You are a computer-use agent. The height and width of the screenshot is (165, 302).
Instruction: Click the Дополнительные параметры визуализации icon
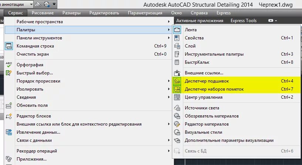177,140
